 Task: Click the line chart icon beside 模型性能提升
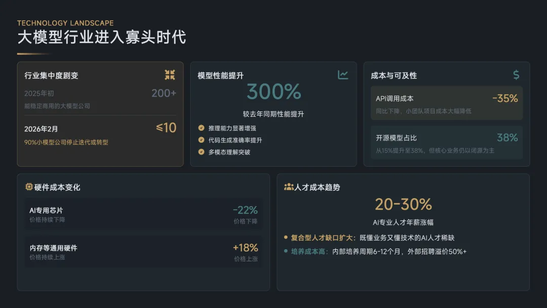[343, 75]
